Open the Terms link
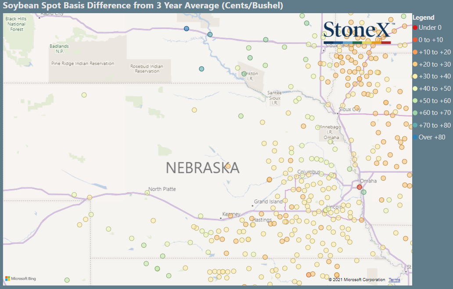Viewport: 453px width, 289px height. coord(394,280)
